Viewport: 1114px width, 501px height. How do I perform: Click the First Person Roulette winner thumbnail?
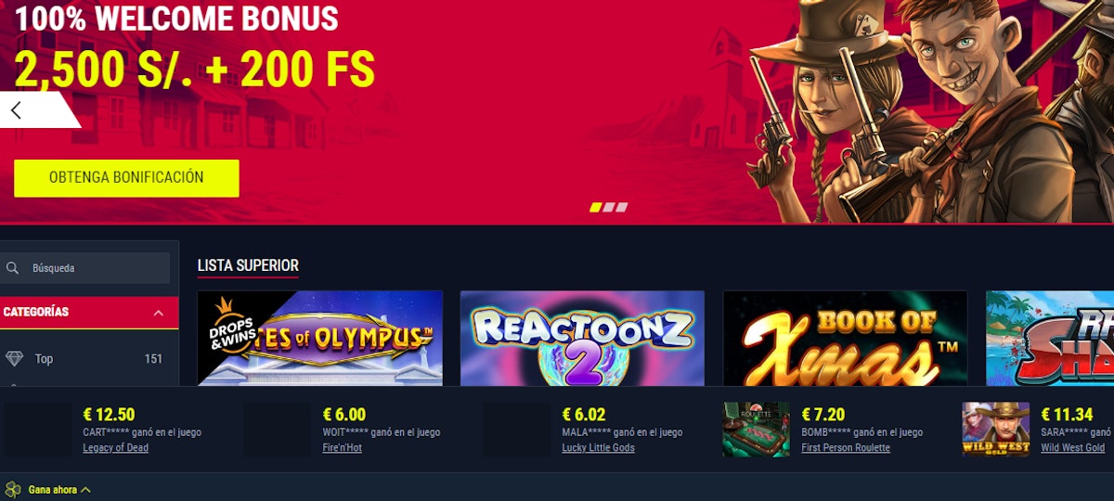click(x=756, y=429)
